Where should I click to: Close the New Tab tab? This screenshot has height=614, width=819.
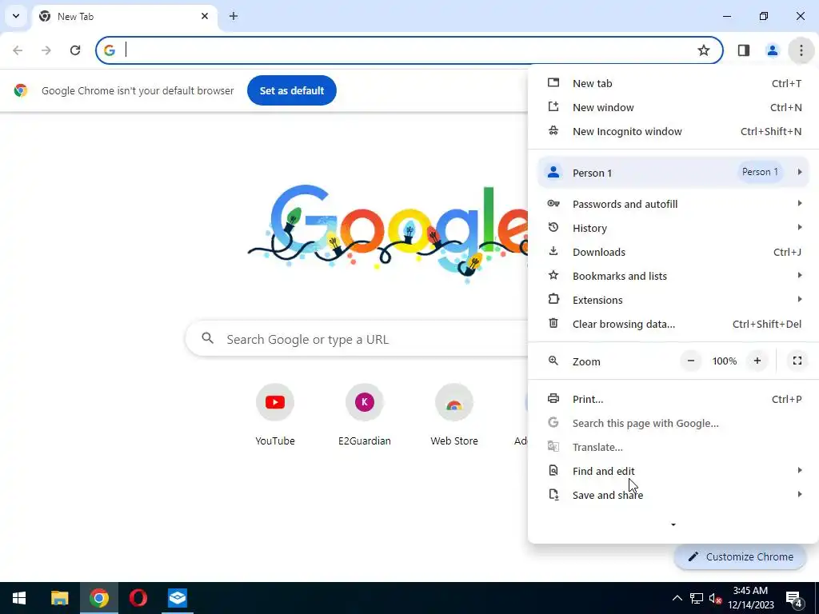[x=205, y=16]
